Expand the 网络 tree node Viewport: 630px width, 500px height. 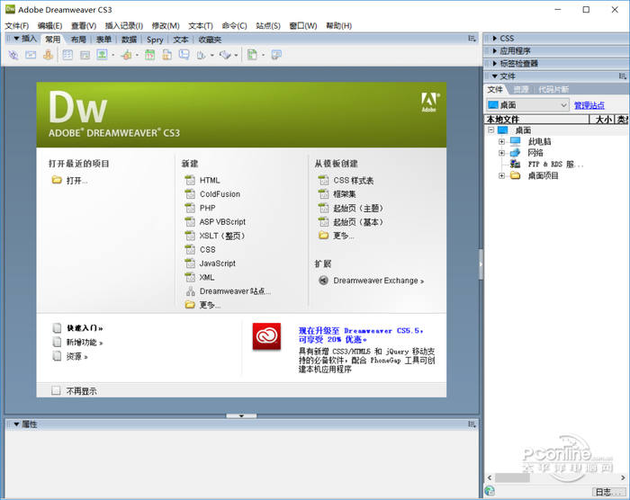(x=501, y=153)
